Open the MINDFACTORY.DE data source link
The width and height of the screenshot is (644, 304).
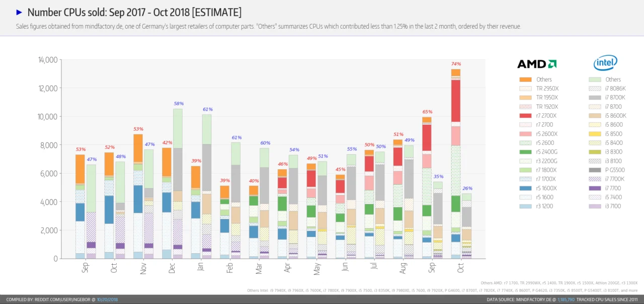point(533,299)
